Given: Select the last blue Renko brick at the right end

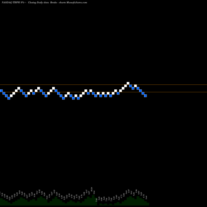Looking at the screenshot, I should tap(145, 96).
